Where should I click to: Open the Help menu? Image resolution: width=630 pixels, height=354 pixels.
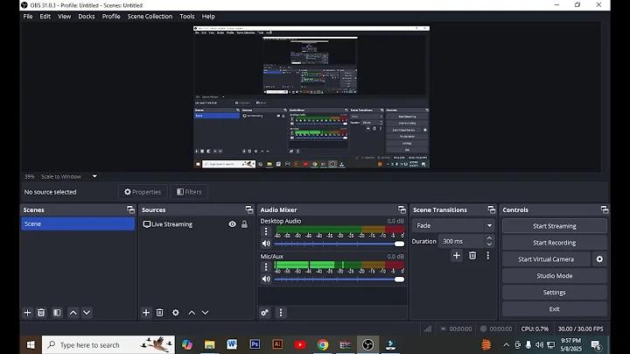[208, 17]
